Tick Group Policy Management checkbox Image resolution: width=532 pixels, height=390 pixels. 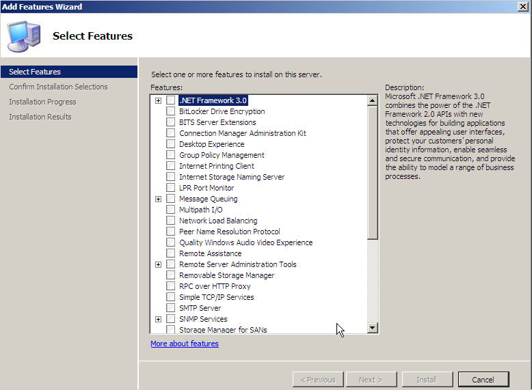tap(171, 155)
